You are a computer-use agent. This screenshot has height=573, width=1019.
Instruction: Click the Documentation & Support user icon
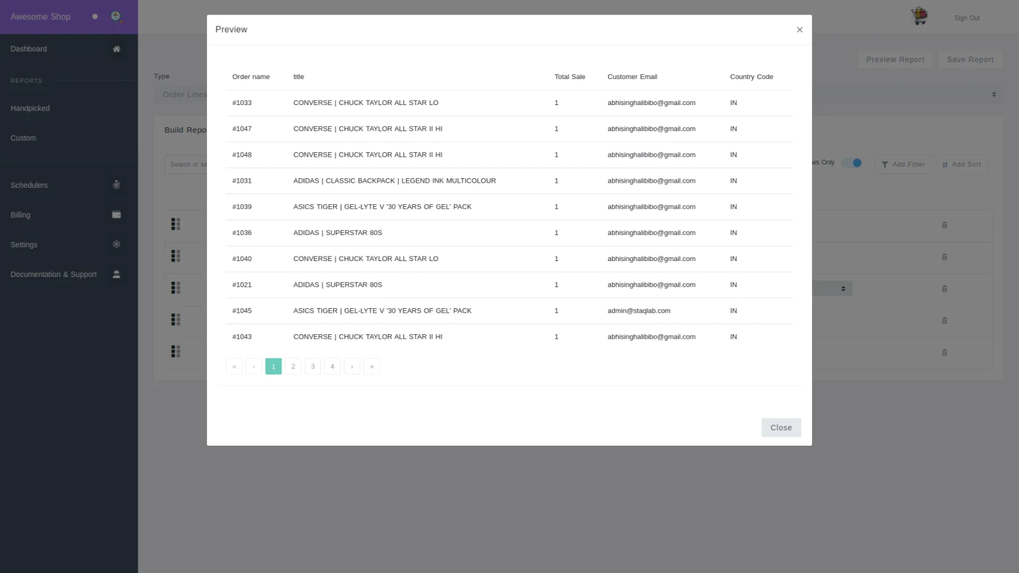[x=117, y=274]
